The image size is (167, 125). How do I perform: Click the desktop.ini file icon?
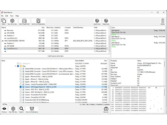pos(21,63)
